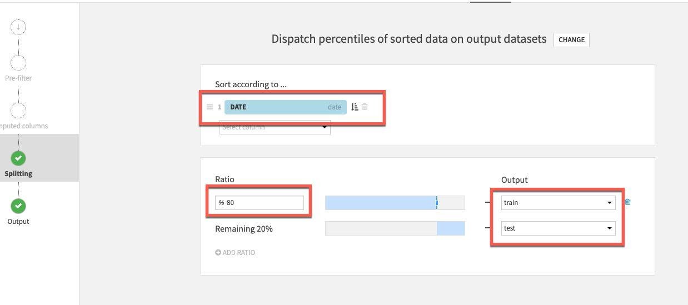Click the Computed columns step circle
688x305 pixels.
point(18,111)
